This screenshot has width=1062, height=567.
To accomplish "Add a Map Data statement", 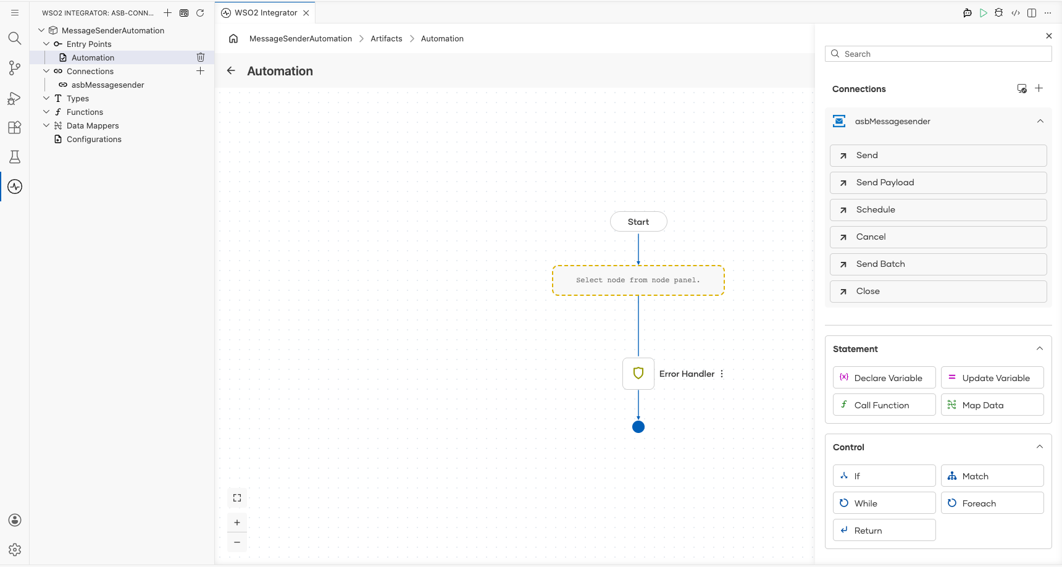I will pyautogui.click(x=992, y=405).
